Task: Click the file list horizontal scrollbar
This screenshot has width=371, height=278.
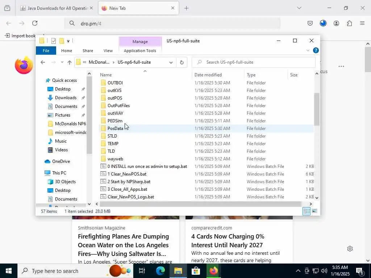Action: [x=200, y=204]
